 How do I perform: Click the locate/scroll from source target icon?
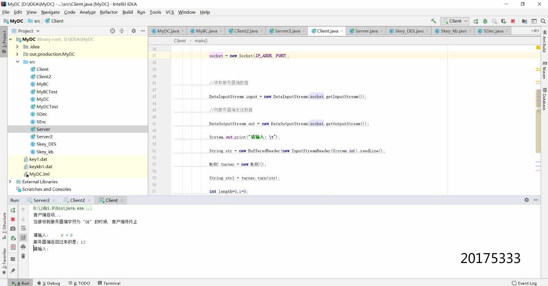tap(112, 31)
